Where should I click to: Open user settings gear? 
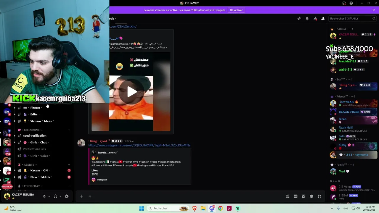click(x=67, y=196)
